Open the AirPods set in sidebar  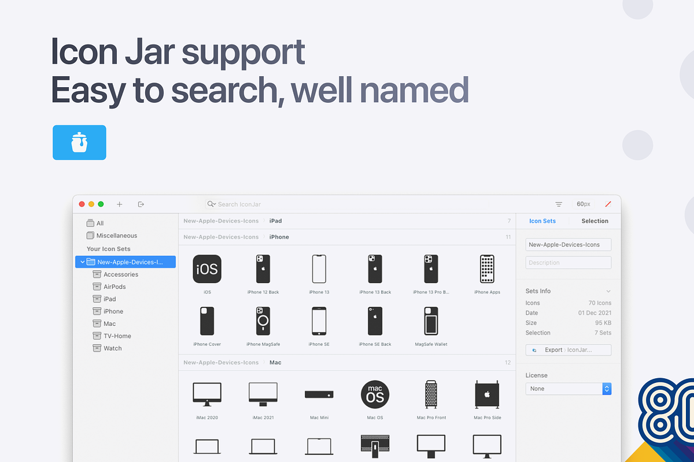tap(109, 287)
